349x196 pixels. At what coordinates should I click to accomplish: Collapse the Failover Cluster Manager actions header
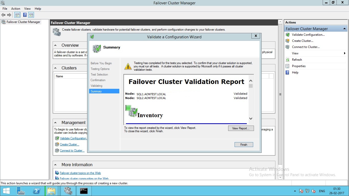(344, 29)
